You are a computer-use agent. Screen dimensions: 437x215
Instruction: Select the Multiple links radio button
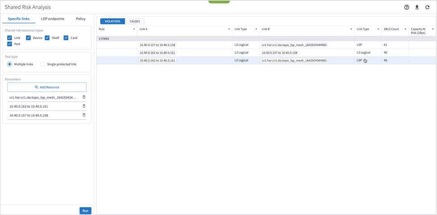(x=9, y=64)
